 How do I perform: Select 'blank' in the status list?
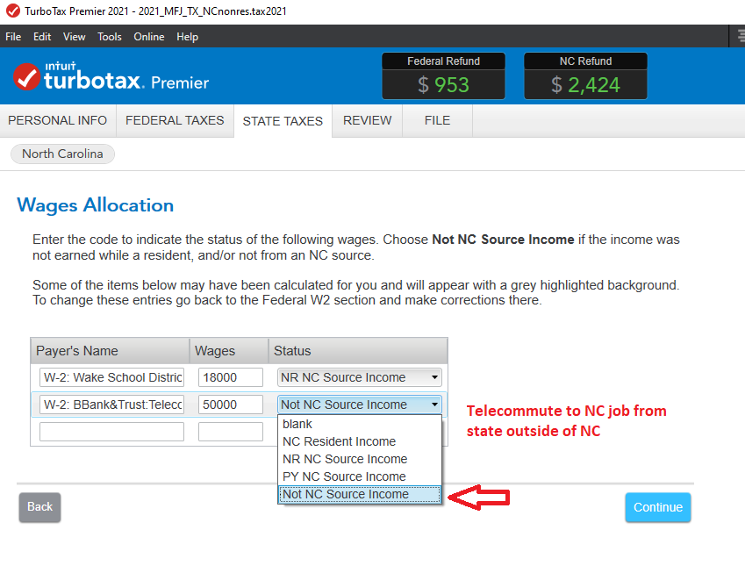point(297,424)
